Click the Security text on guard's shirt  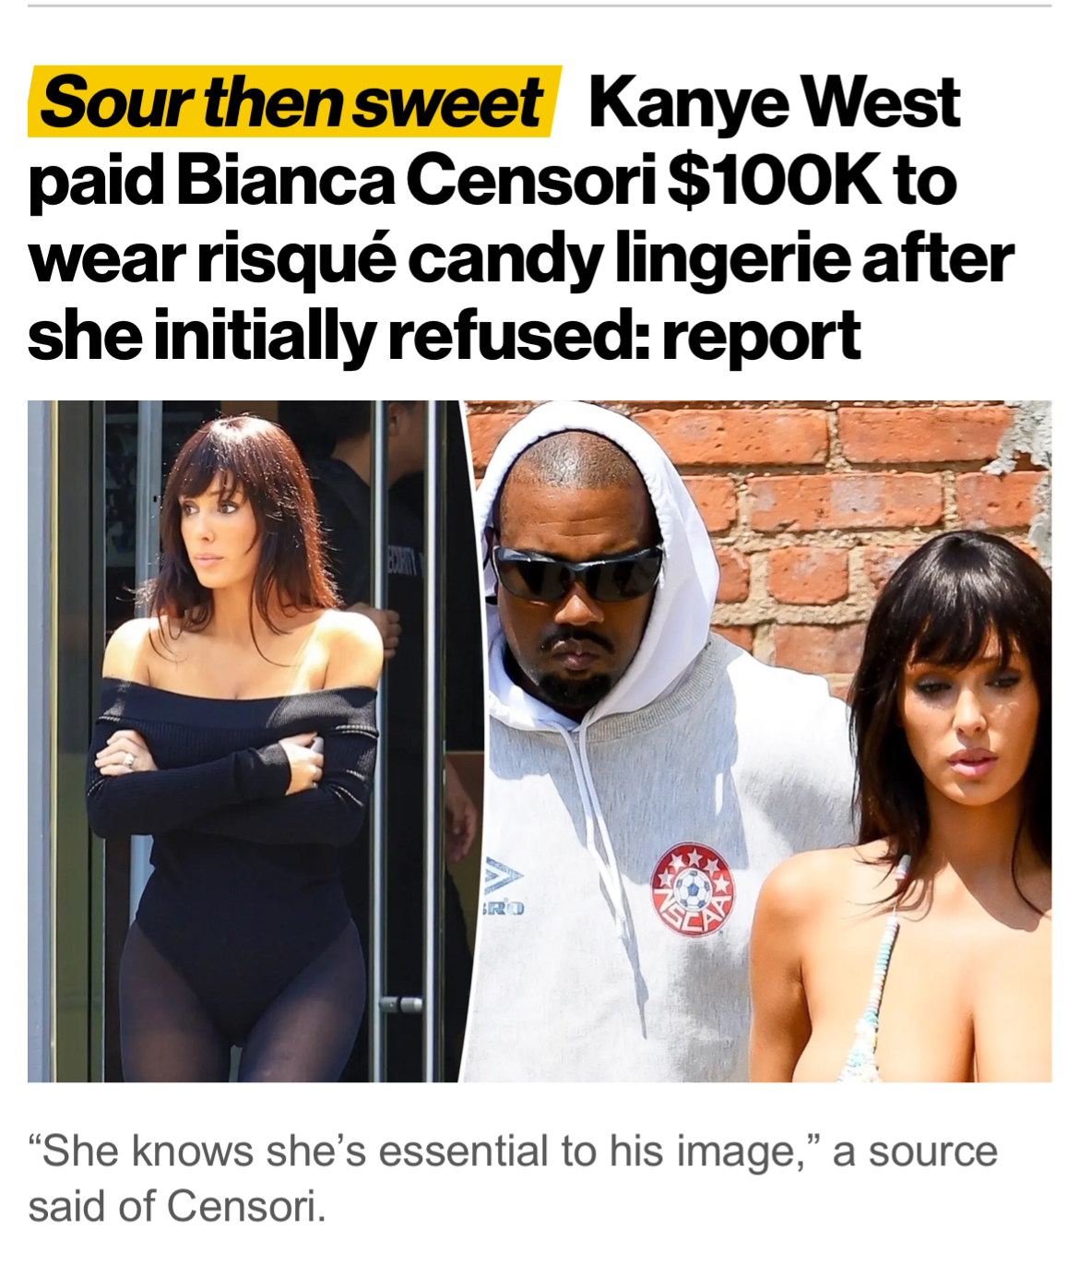pos(406,559)
